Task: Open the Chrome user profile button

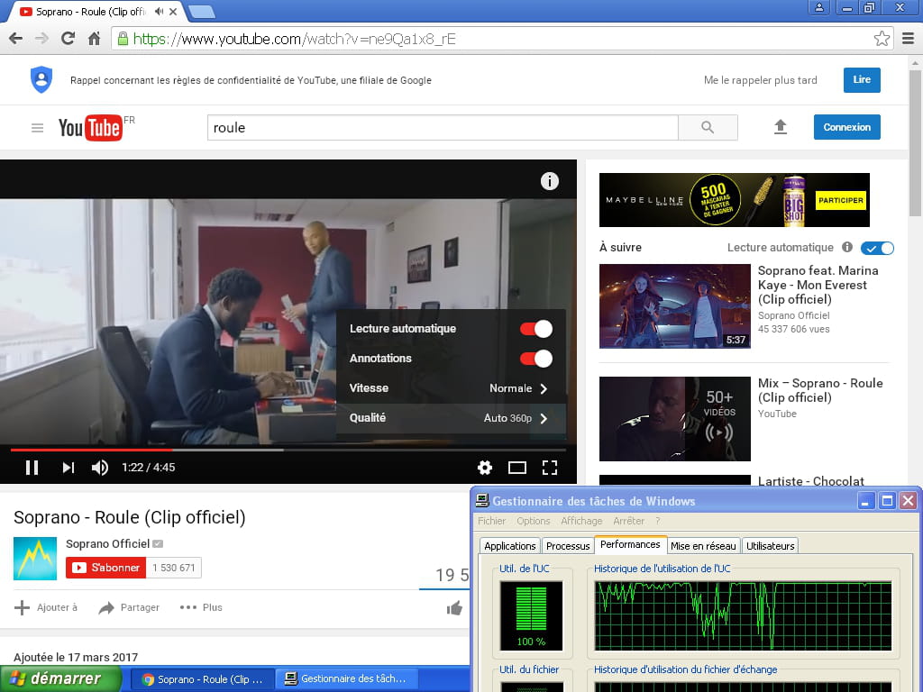Action: click(818, 7)
